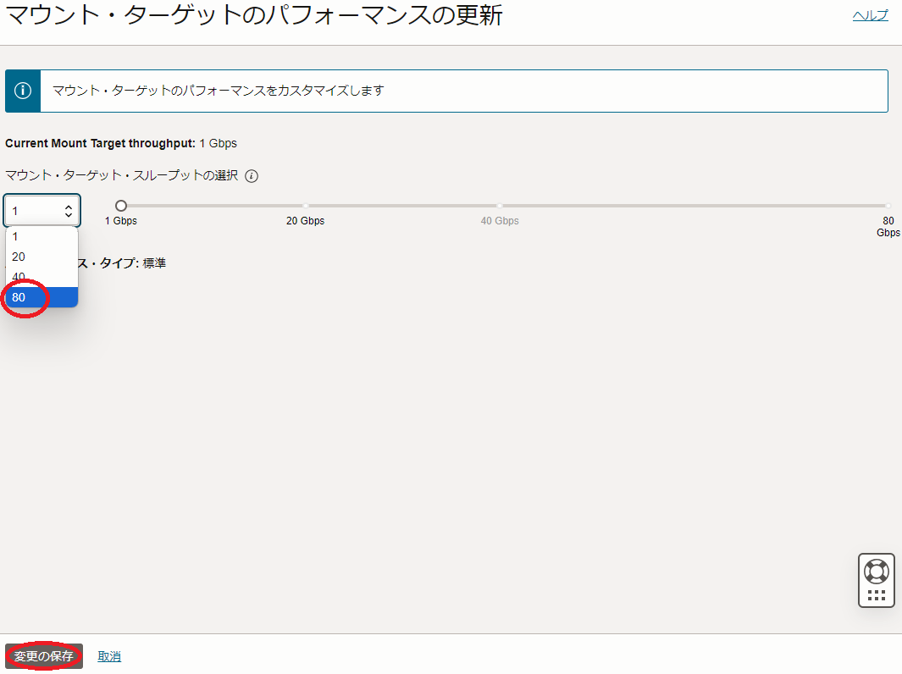This screenshot has height=674, width=902.
Task: Click the greyed 40 Gbps slider label
Action: click(x=500, y=221)
